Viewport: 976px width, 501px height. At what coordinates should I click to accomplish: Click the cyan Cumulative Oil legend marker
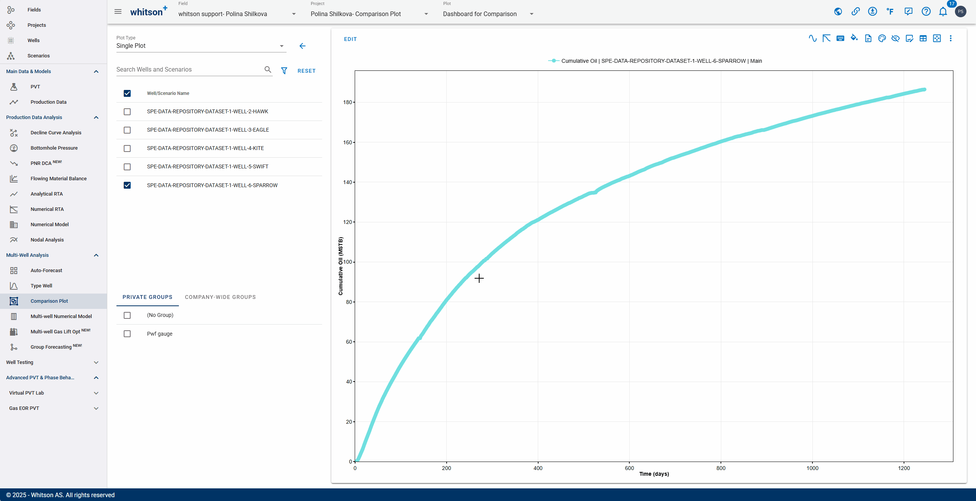pyautogui.click(x=554, y=61)
